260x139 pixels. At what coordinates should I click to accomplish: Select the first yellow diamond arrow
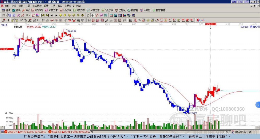[60, 15]
